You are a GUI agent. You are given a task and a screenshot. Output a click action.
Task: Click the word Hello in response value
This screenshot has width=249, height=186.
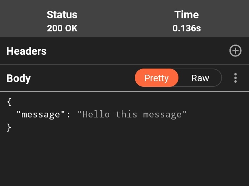click(96, 114)
